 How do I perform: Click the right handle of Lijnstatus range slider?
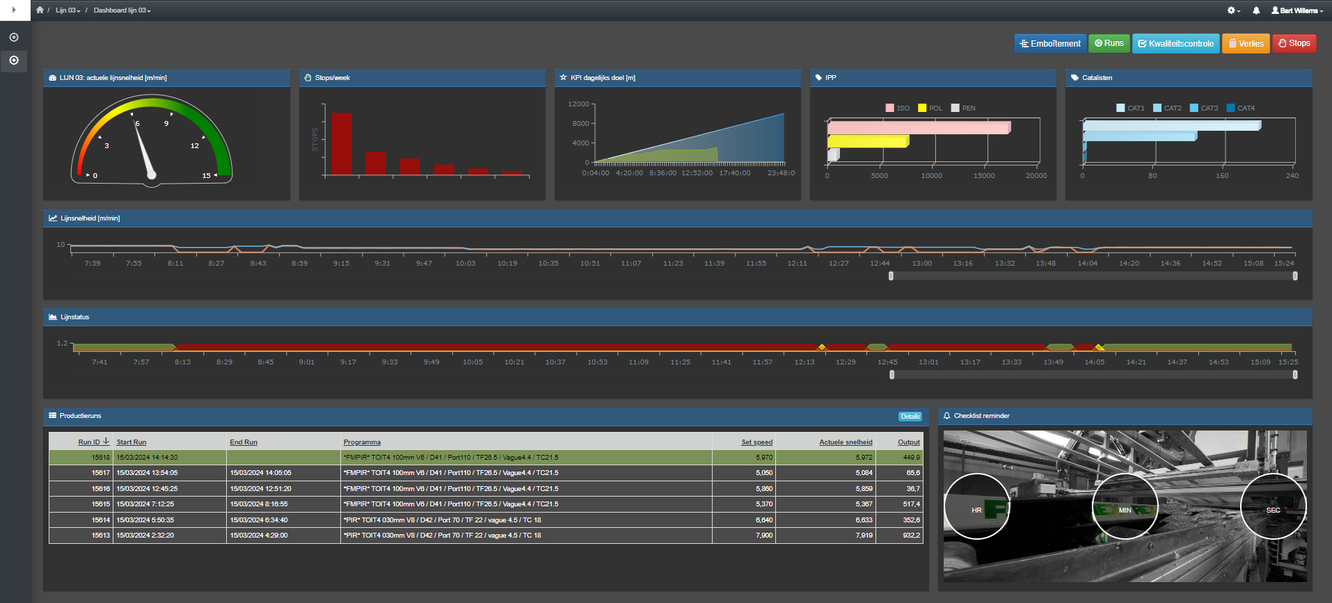pos(1295,375)
